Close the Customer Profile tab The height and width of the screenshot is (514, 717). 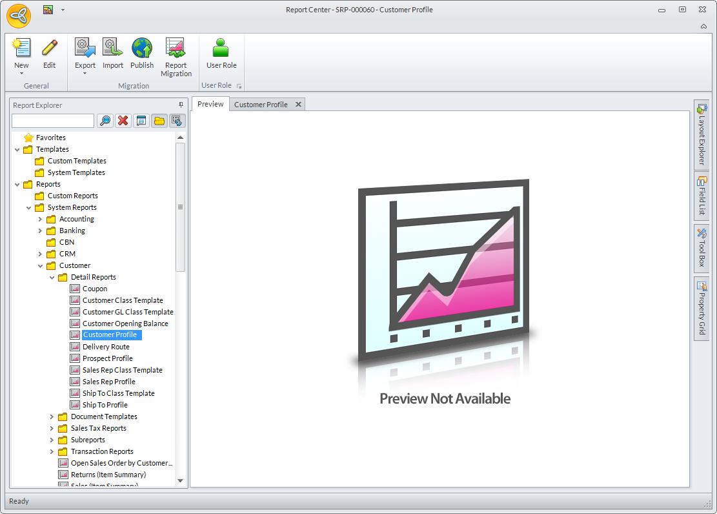[x=298, y=105]
